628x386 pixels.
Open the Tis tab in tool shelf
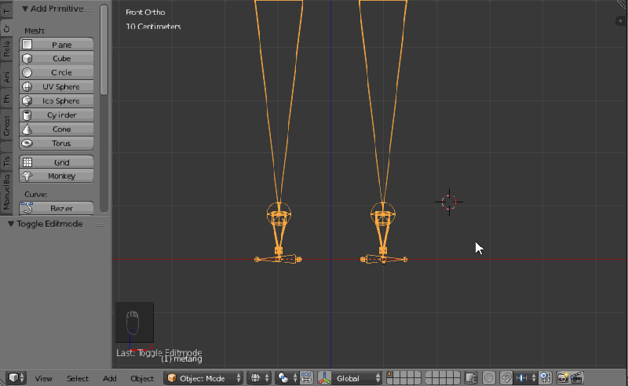[x=6, y=162]
